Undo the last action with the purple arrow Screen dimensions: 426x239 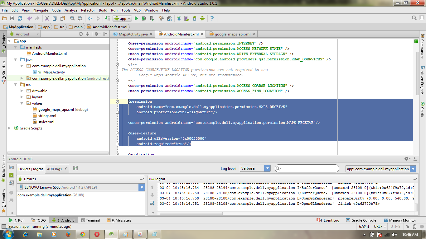coord(30,19)
